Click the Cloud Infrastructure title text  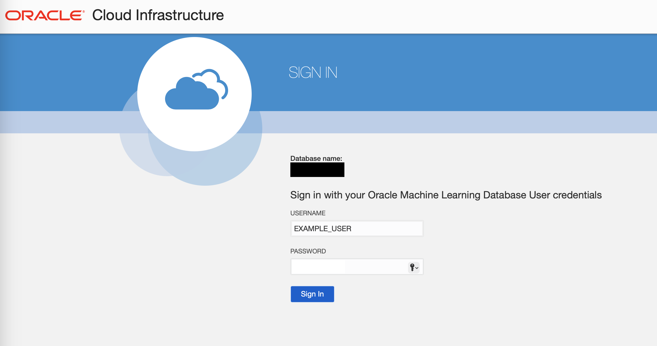point(158,15)
